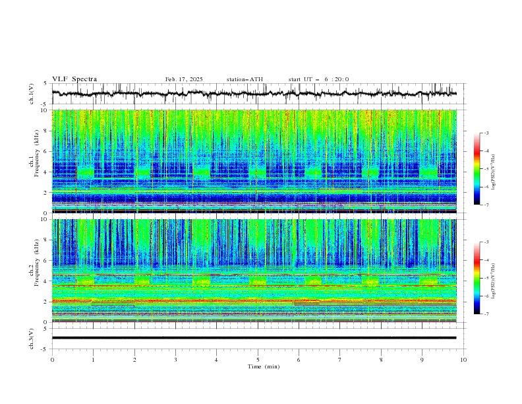Click the upper log(PSD) colorbar label
The image size is (522, 404).
[x=493, y=172]
